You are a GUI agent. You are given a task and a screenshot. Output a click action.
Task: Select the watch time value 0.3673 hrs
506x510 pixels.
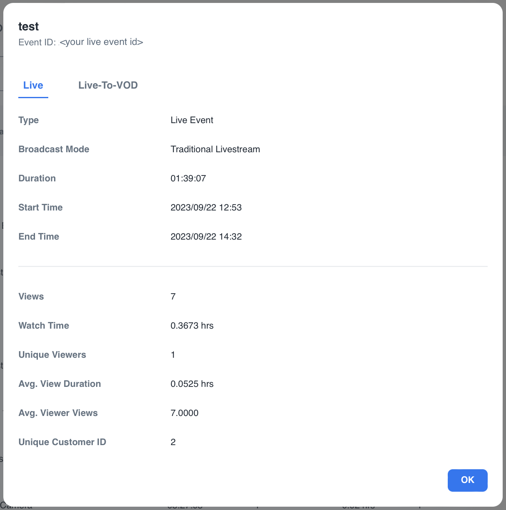192,326
